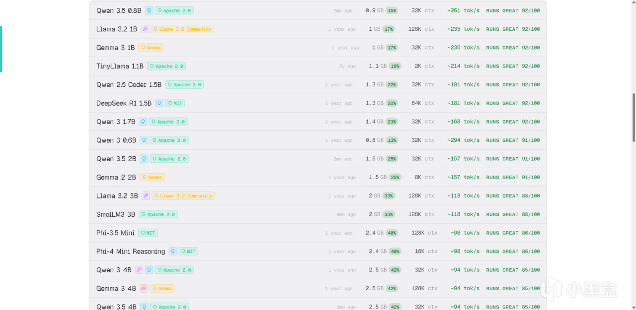Screen dimensions: 636x310
Task: Click the Apache 2.0 badge on Qwen 2.5 Coder 1.5B
Action: coord(184,85)
